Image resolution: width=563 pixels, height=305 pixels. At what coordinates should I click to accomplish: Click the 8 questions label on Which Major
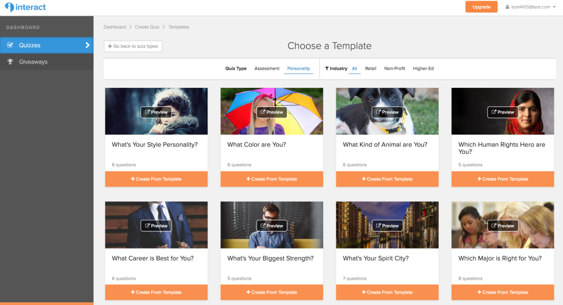470,279
